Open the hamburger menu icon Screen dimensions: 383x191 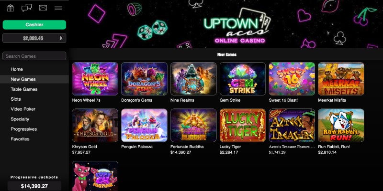point(58,8)
